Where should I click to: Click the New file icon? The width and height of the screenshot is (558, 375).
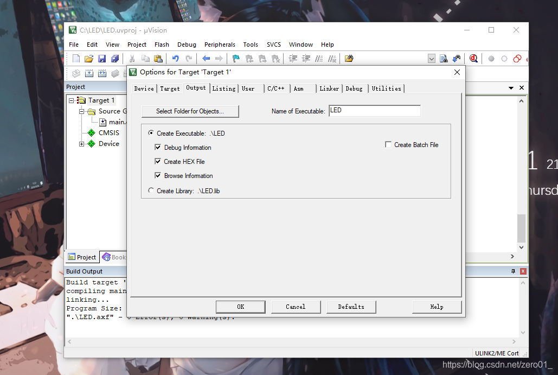(x=76, y=59)
